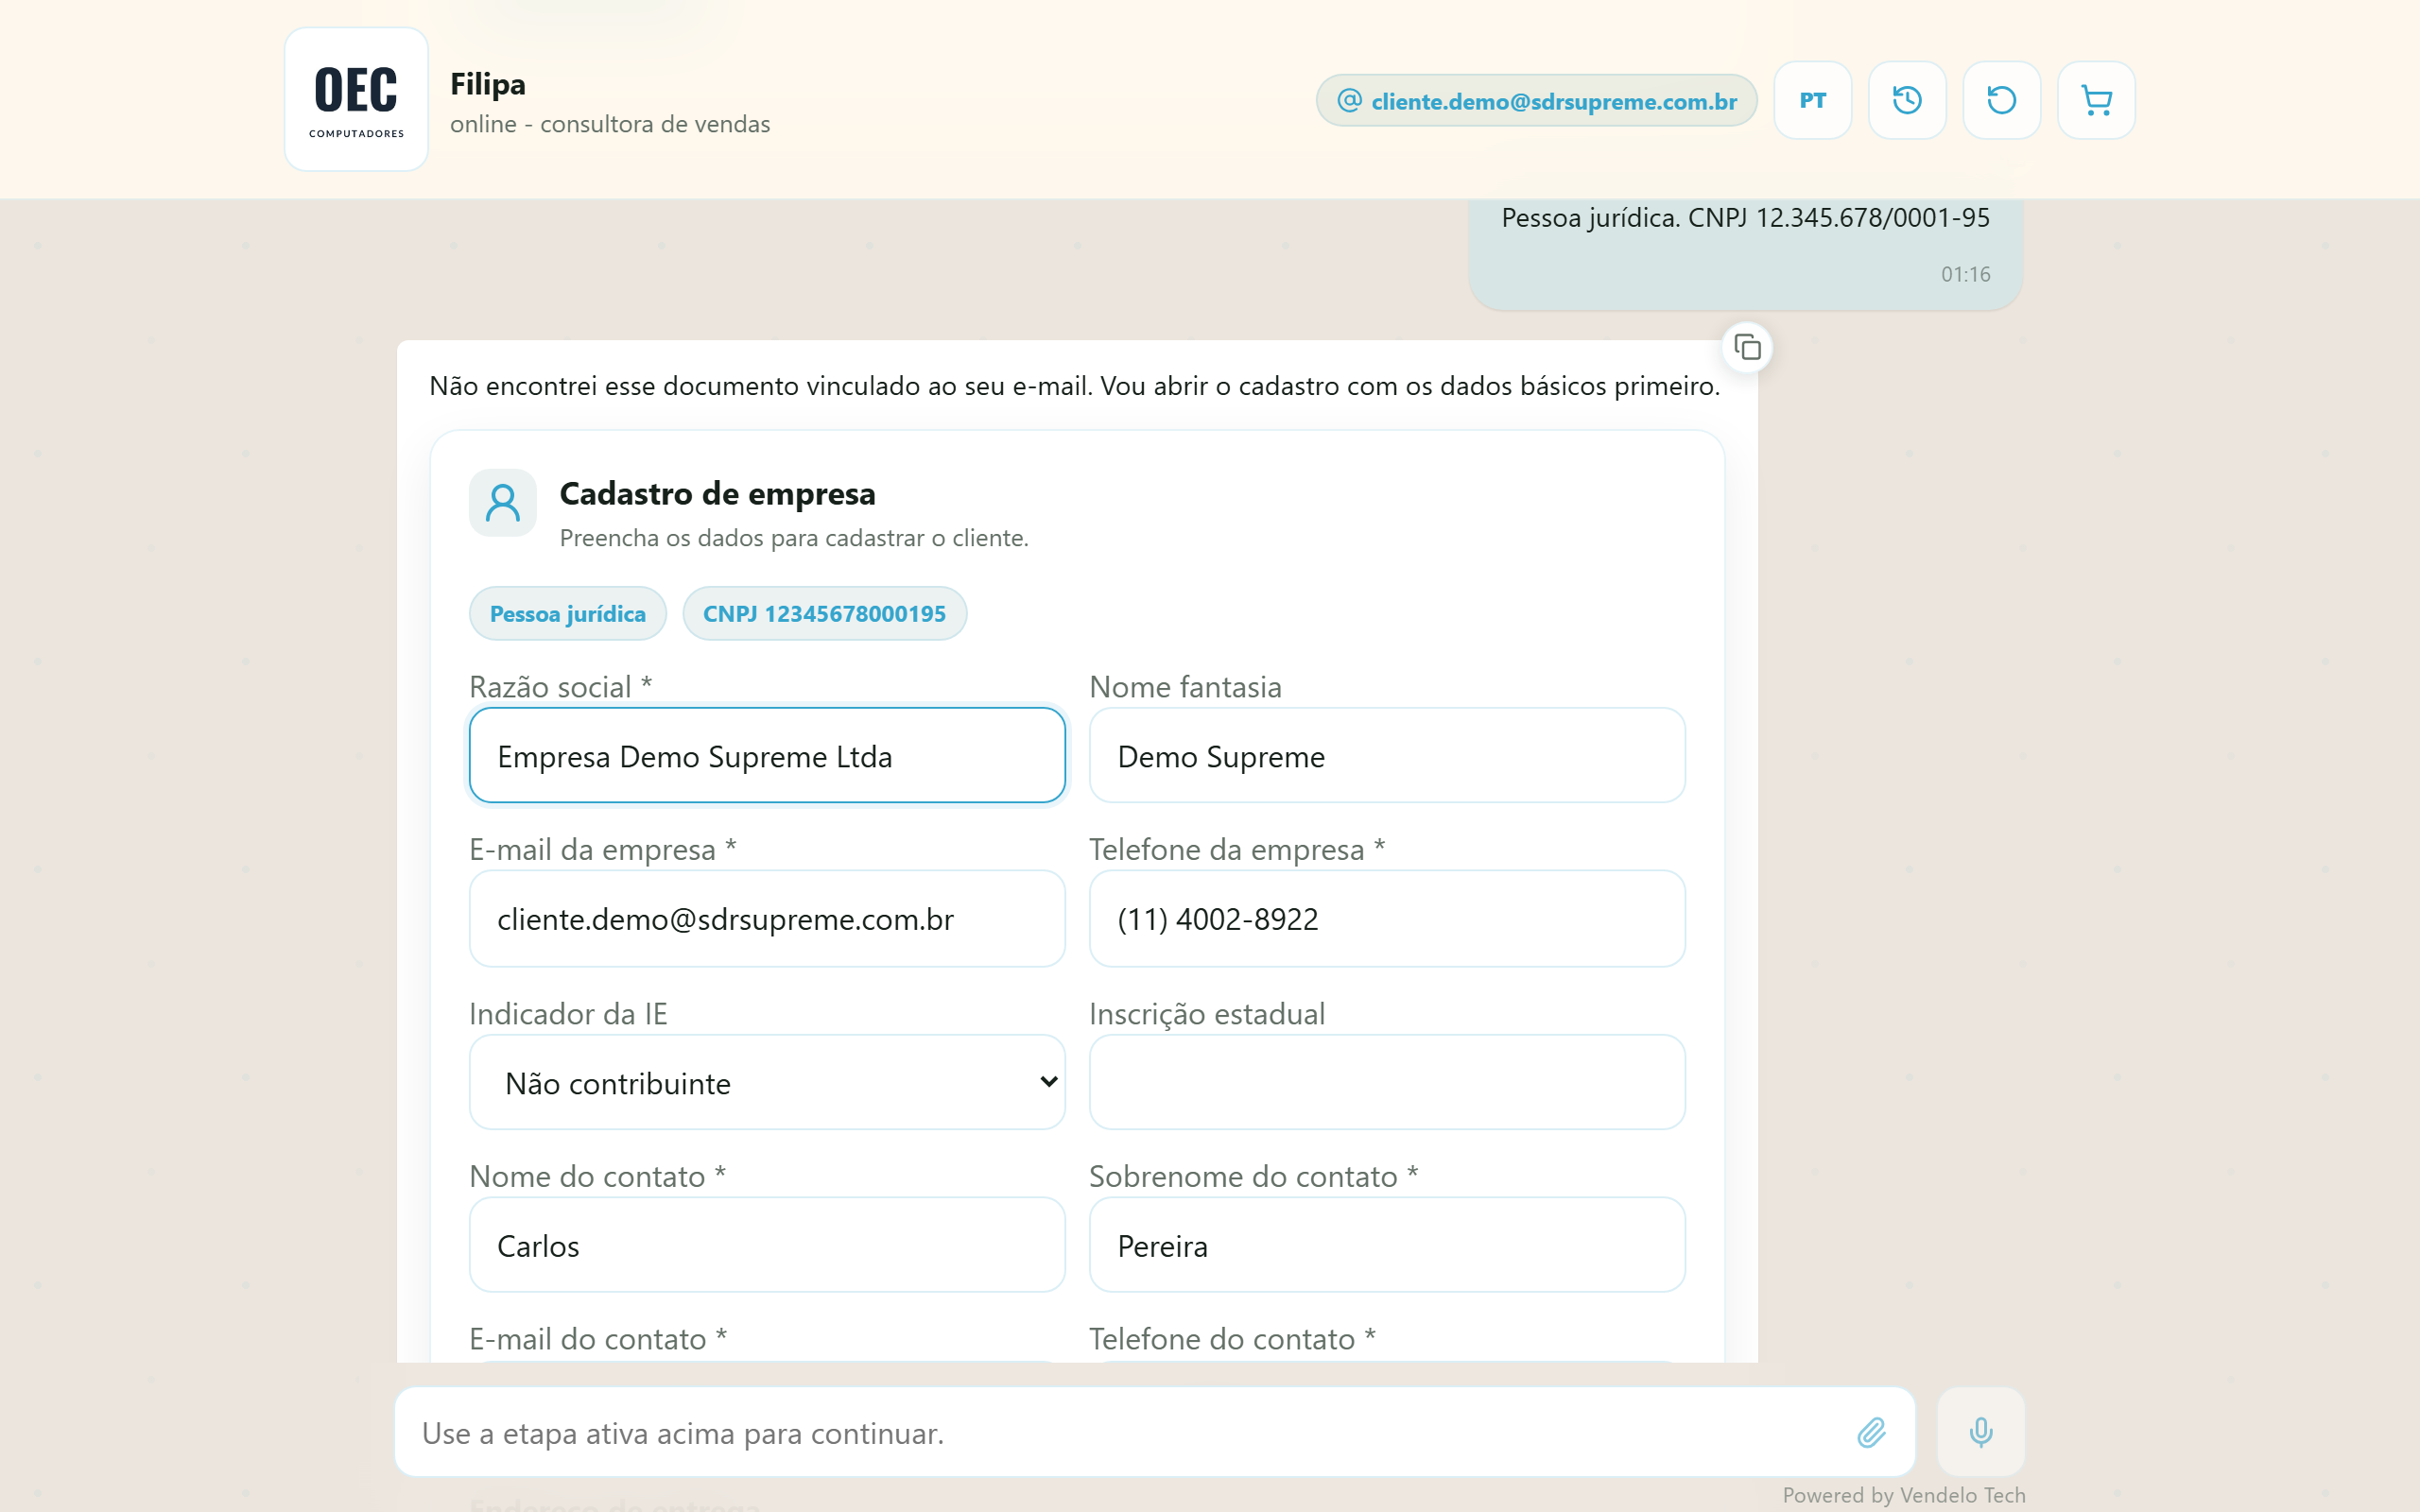Click the OEC Computadores logo

(356, 99)
